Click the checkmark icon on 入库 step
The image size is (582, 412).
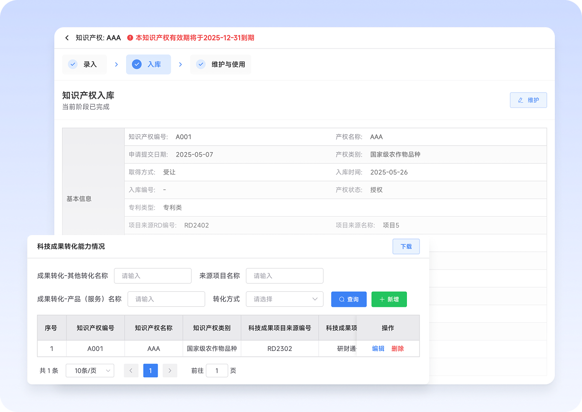(137, 64)
